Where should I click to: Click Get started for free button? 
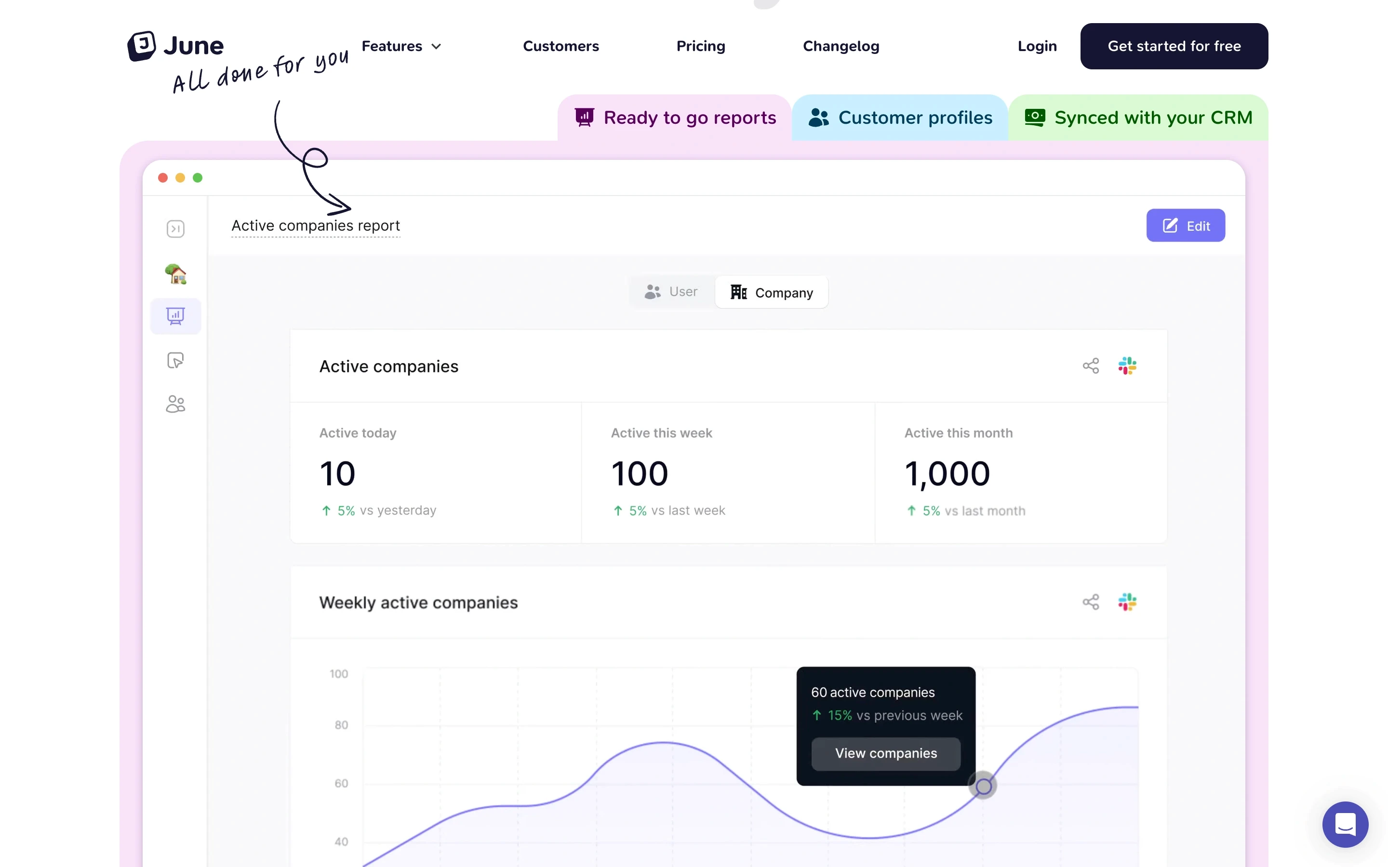pyautogui.click(x=1174, y=46)
